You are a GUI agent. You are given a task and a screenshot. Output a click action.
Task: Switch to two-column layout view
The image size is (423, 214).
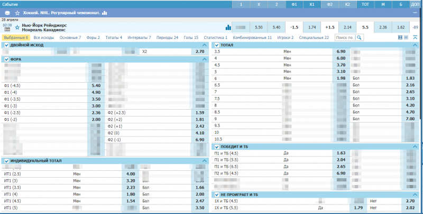[x=400, y=38]
